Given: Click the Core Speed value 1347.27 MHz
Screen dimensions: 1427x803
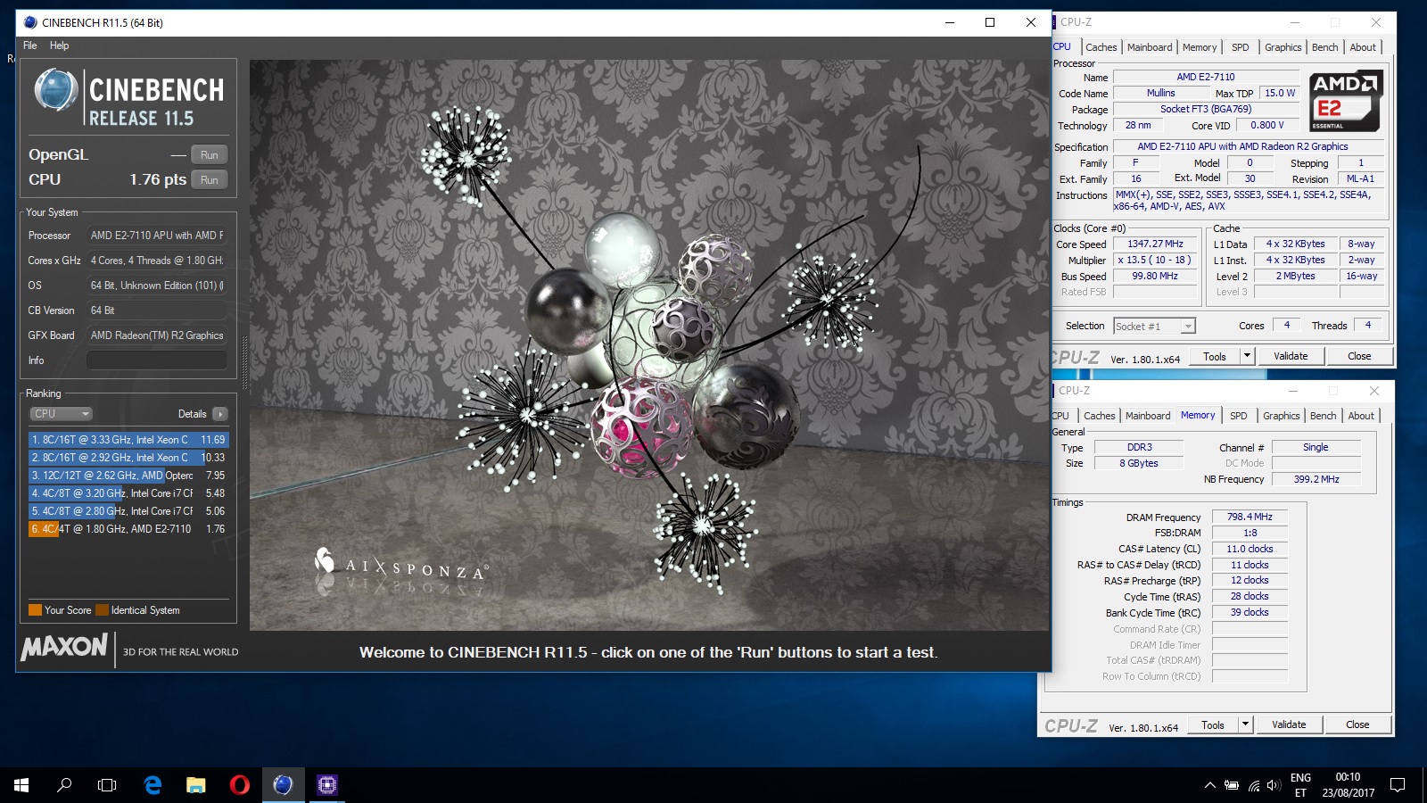Looking at the screenshot, I should point(1155,244).
